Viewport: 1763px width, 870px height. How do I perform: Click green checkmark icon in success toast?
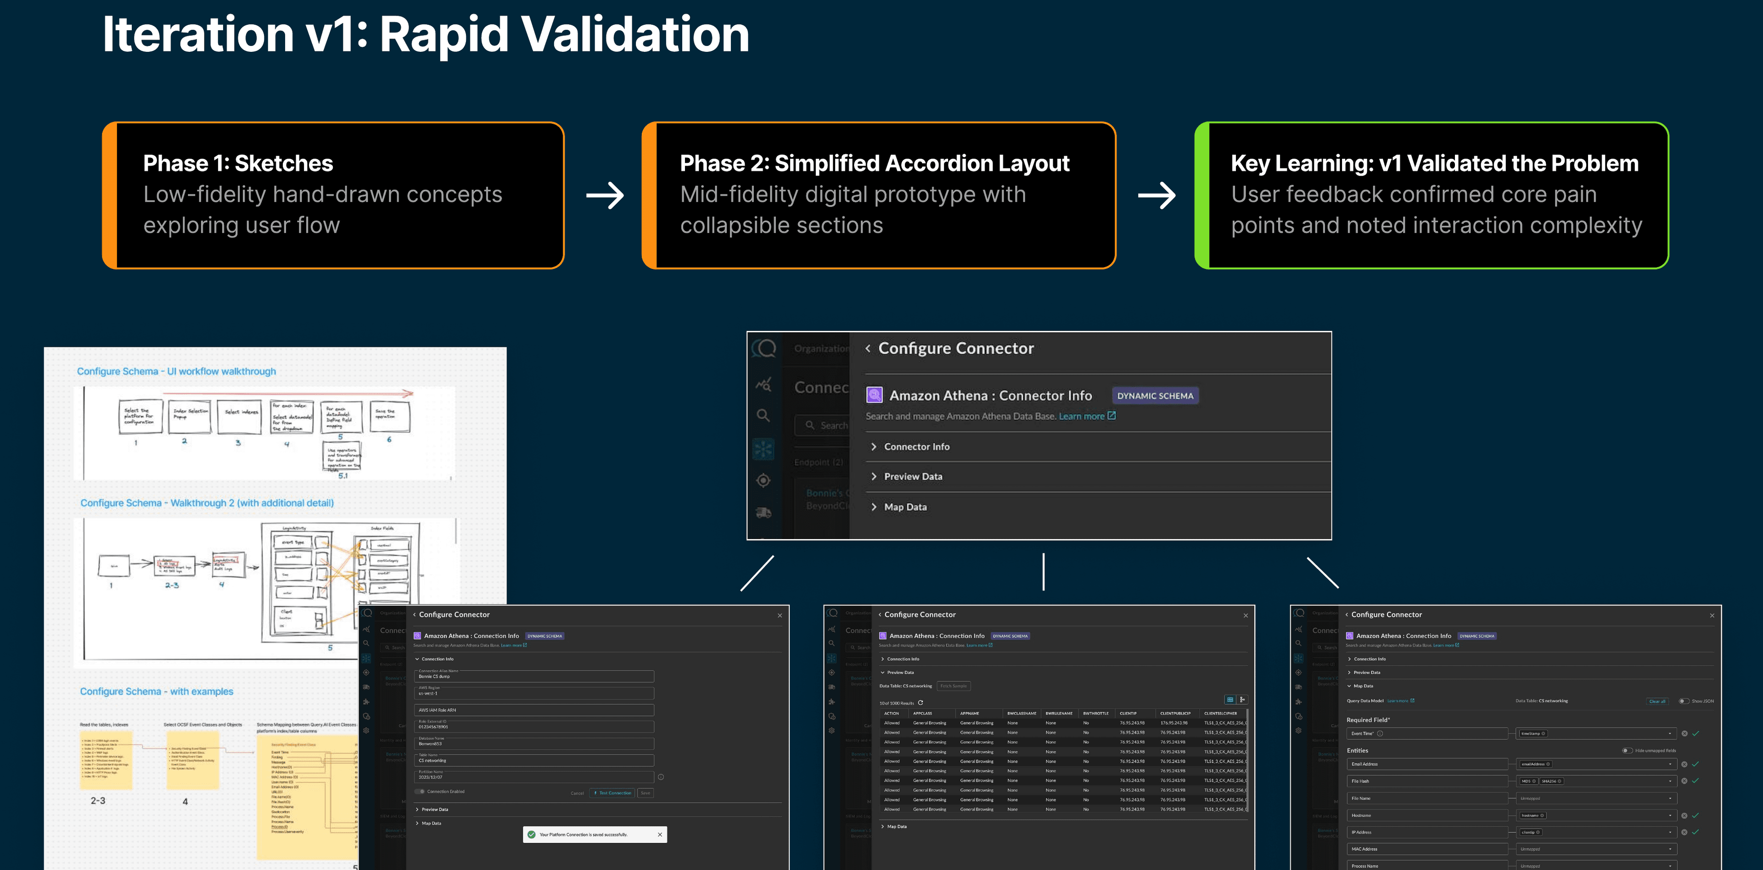point(532,834)
